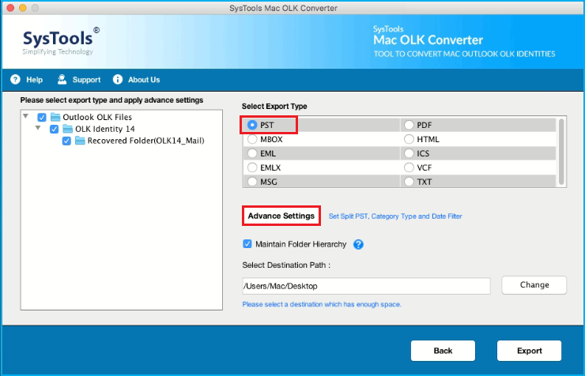Click the destination path input field
585x376 pixels.
coord(366,286)
